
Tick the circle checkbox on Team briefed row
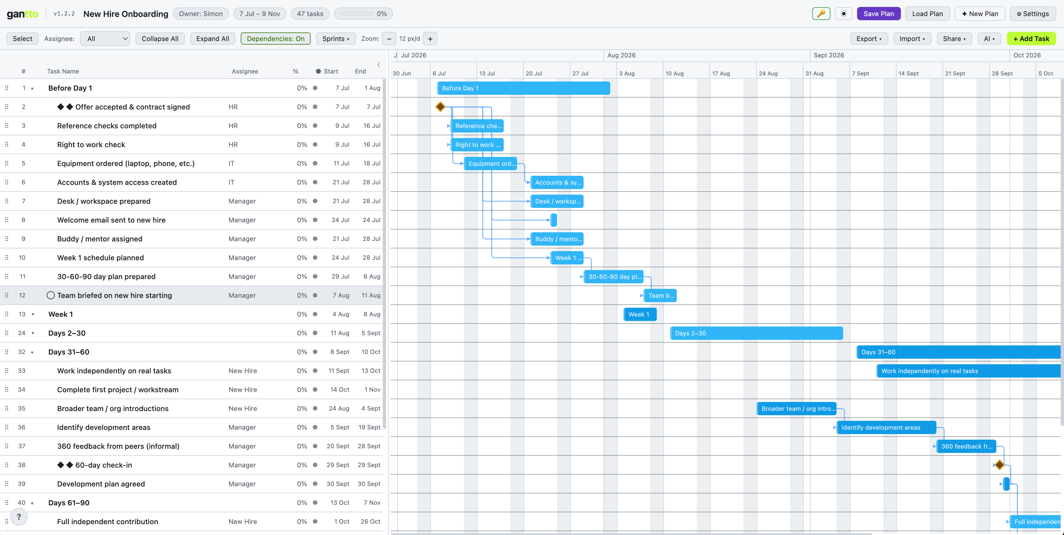pos(51,295)
